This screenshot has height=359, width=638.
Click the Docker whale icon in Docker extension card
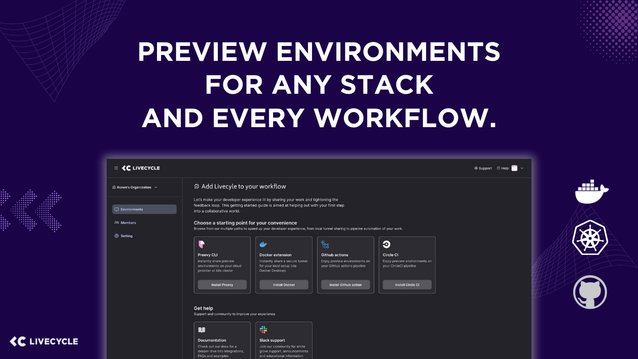[263, 244]
